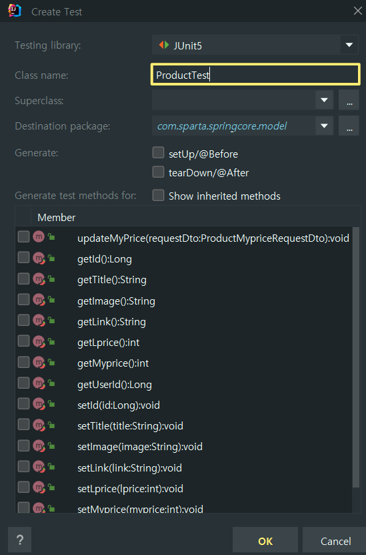Select the setTitle(title:String):void row text
Screen dimensions: 366x555
click(131, 425)
